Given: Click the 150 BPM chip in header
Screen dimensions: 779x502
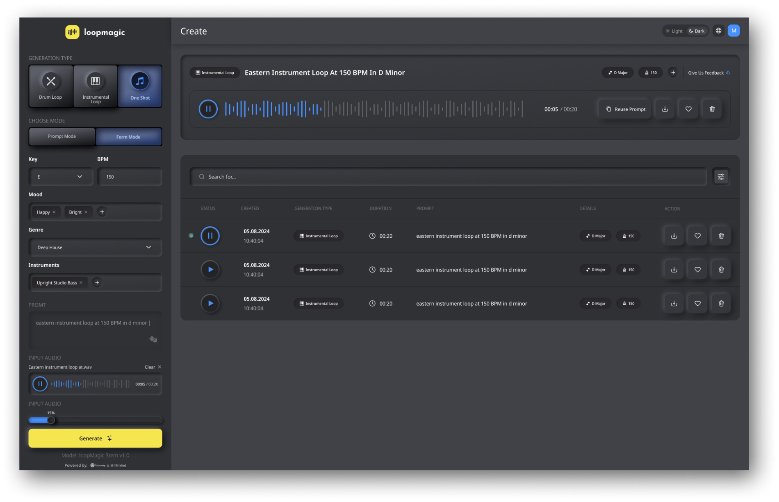Looking at the screenshot, I should 651,73.
